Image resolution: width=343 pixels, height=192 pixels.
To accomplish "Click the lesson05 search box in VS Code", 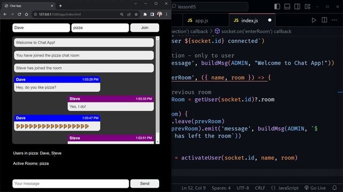I will click(x=210, y=7).
